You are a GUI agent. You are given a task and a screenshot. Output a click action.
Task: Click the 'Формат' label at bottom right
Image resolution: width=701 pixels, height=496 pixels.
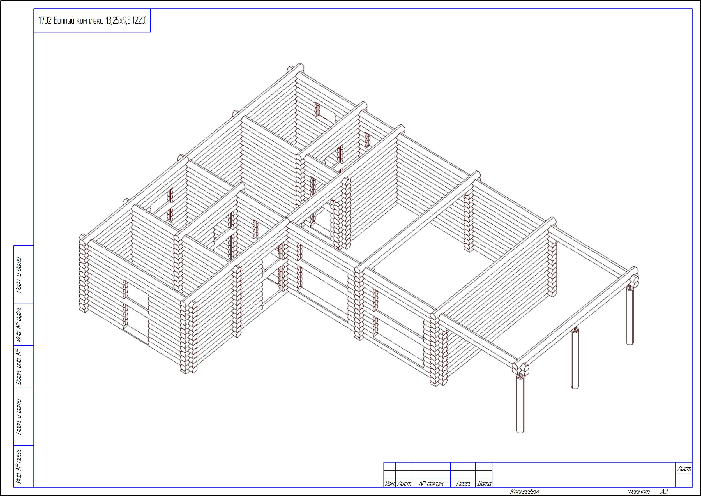click(638, 492)
